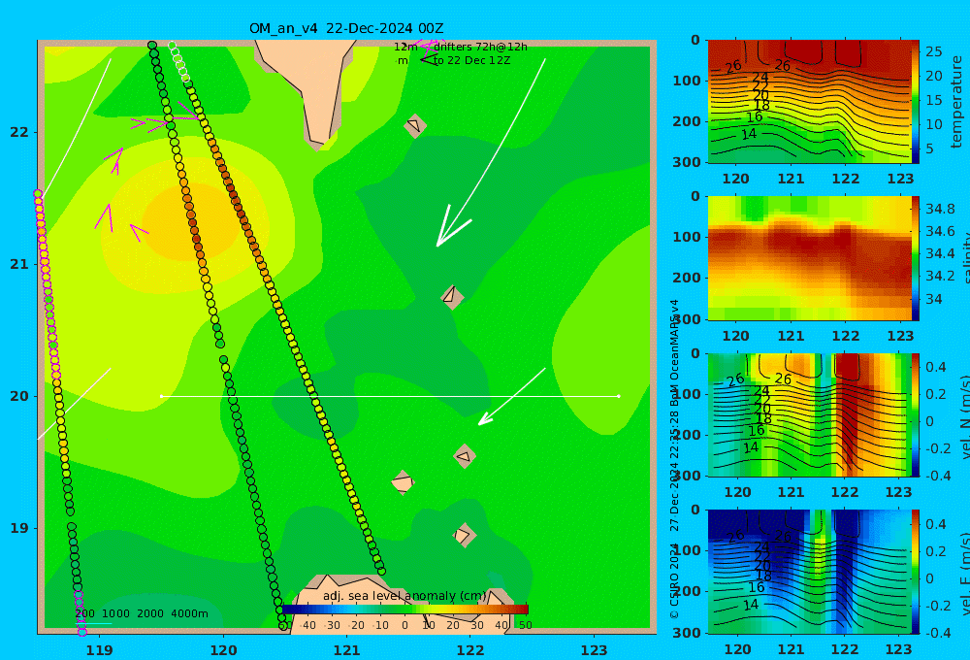Click longitude tick 119 on main map
Image resolution: width=970 pixels, height=660 pixels.
99,650
